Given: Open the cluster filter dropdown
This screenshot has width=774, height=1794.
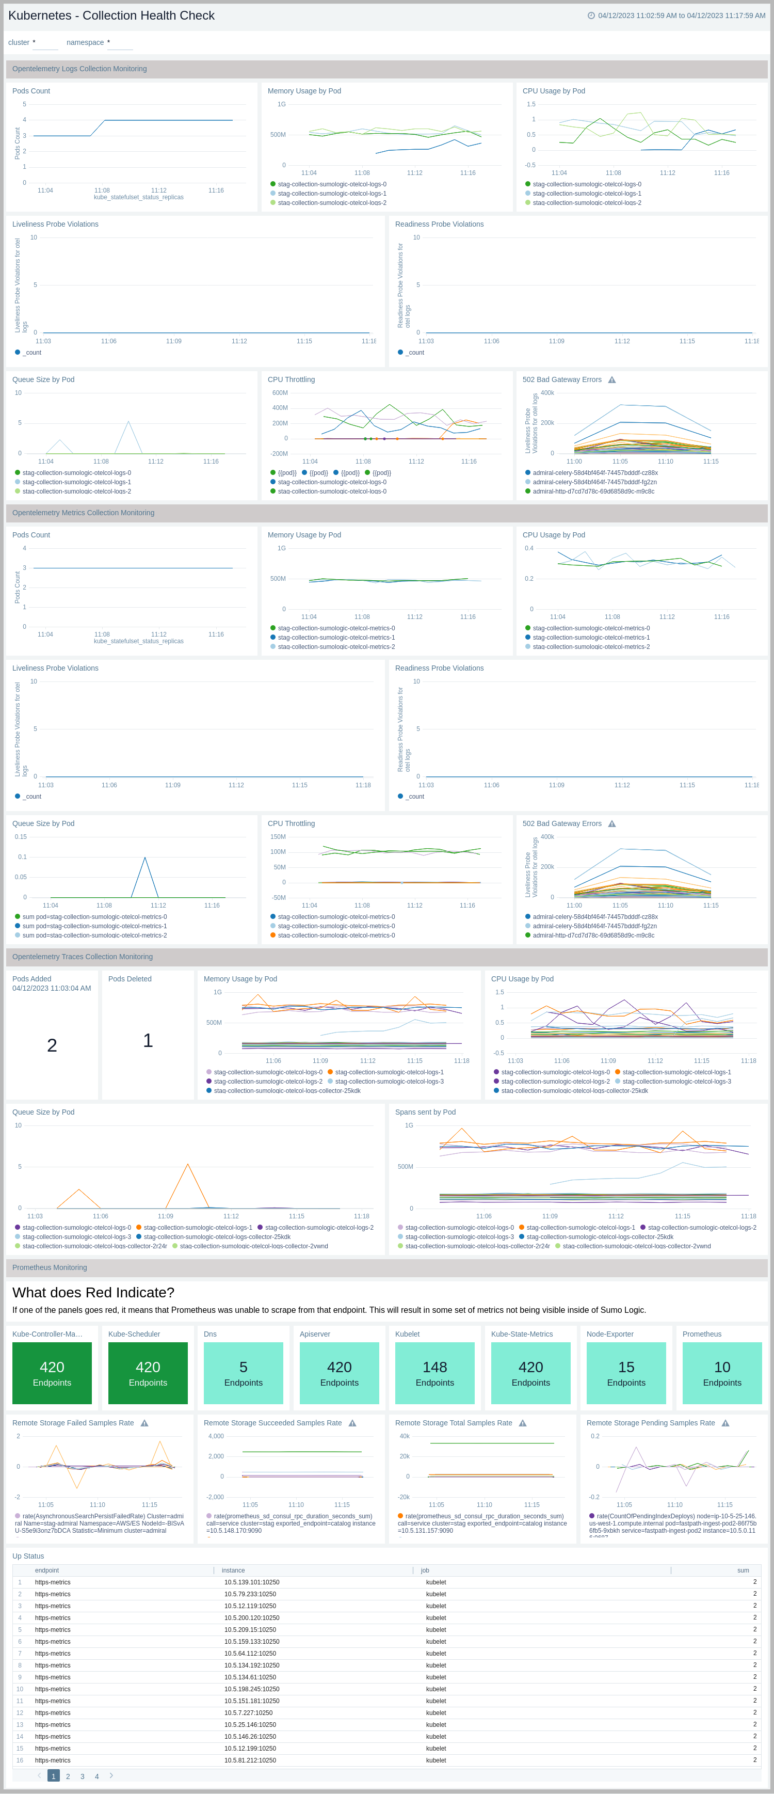Looking at the screenshot, I should coord(45,43).
